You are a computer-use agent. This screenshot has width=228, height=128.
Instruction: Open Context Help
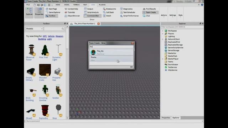tap(71, 9)
